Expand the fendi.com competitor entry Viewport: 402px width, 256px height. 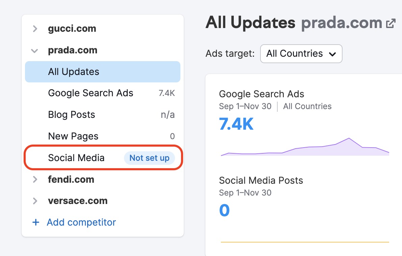(35, 179)
